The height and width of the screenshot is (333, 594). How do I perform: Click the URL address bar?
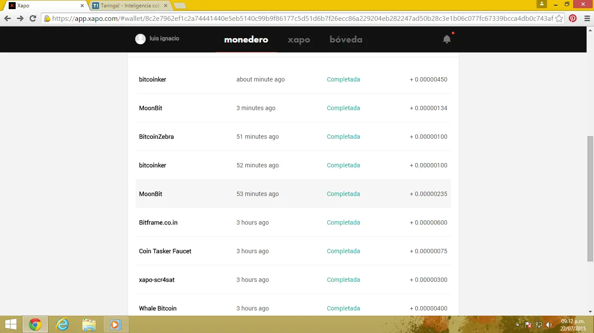pyautogui.click(x=302, y=18)
